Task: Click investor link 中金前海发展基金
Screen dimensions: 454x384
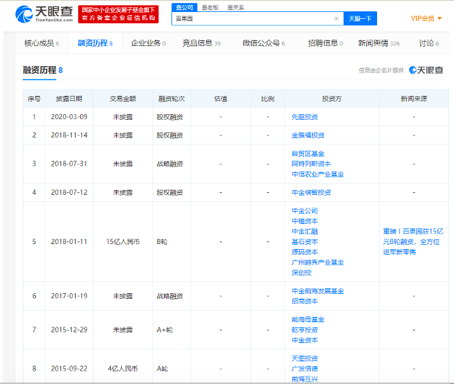Action: click(318, 291)
